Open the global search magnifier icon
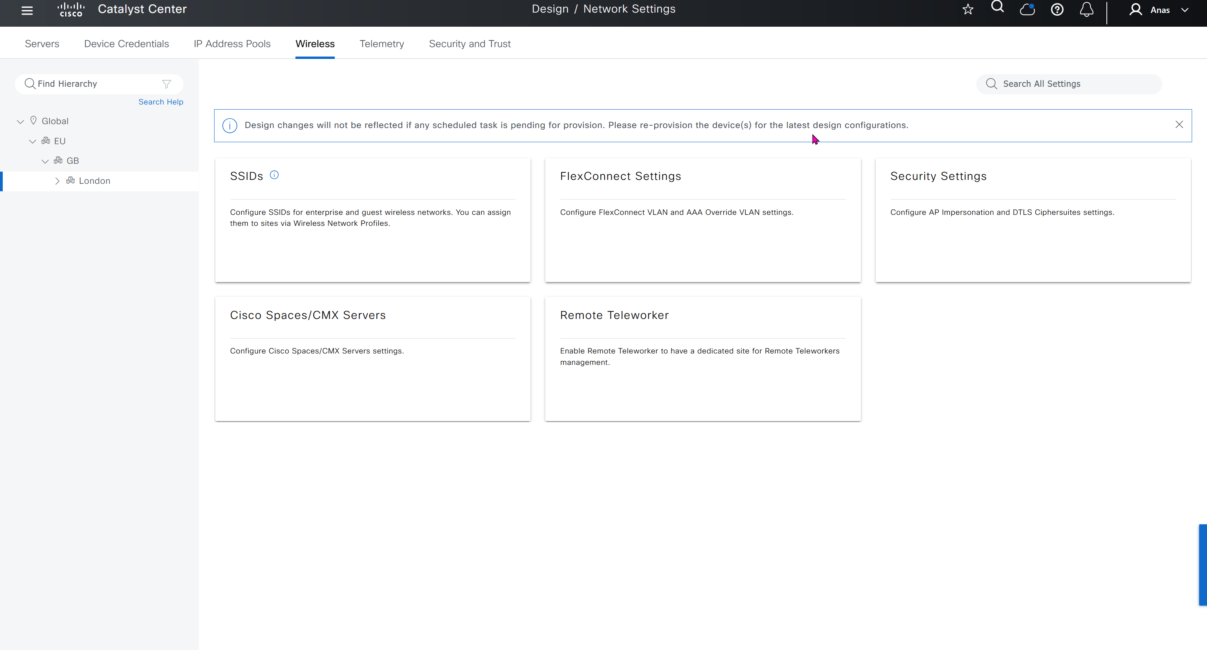This screenshot has height=650, width=1207. point(997,7)
